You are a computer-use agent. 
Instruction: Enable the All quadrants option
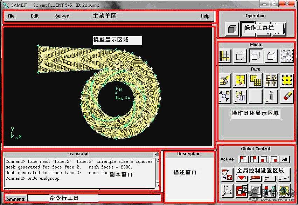[x=285, y=159]
